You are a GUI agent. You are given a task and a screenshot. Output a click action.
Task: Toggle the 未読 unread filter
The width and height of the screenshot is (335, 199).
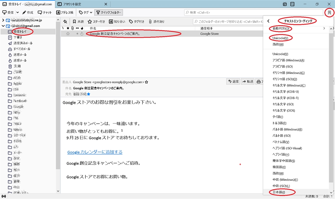78,21
